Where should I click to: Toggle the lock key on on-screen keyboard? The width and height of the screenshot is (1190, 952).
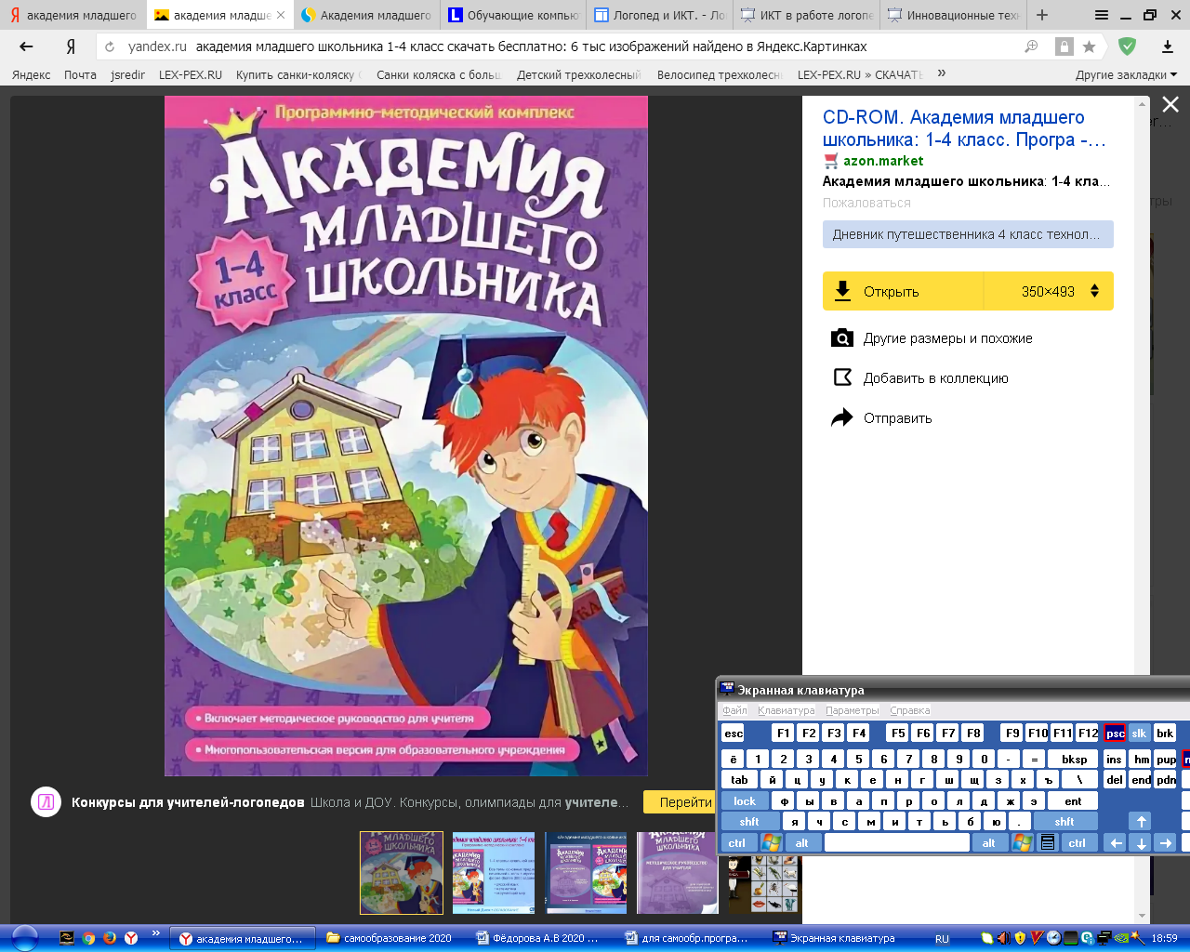[745, 800]
